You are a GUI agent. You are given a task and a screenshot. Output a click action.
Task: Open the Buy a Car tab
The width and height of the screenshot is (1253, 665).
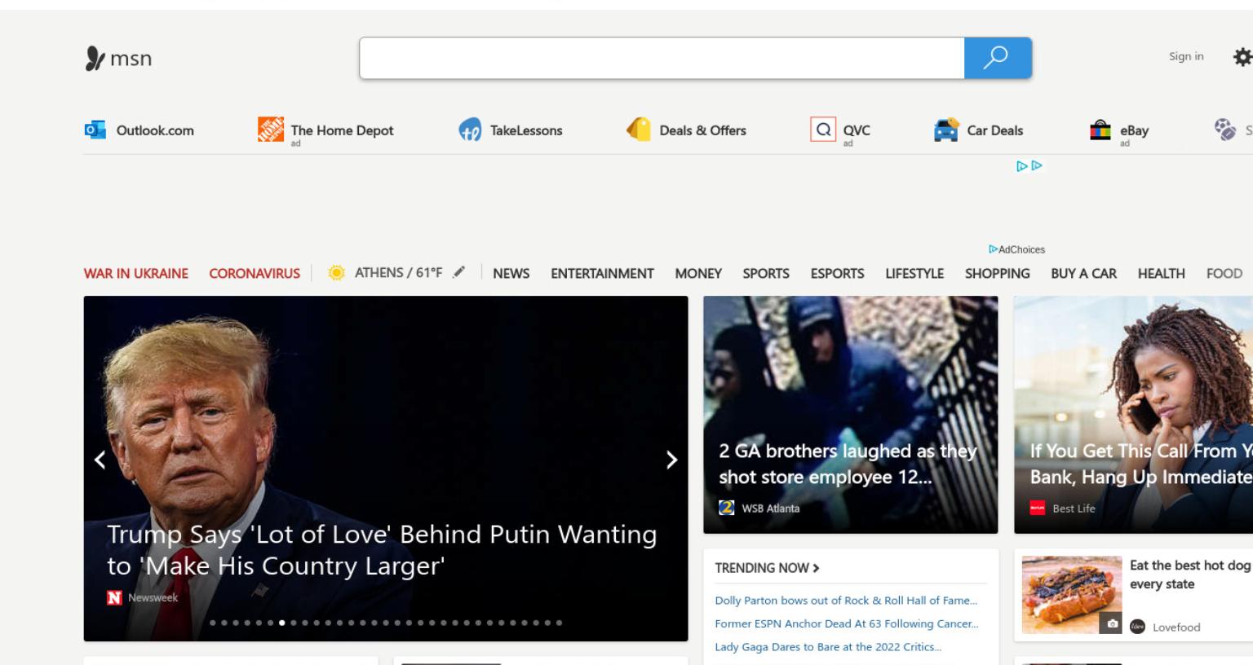click(1084, 274)
